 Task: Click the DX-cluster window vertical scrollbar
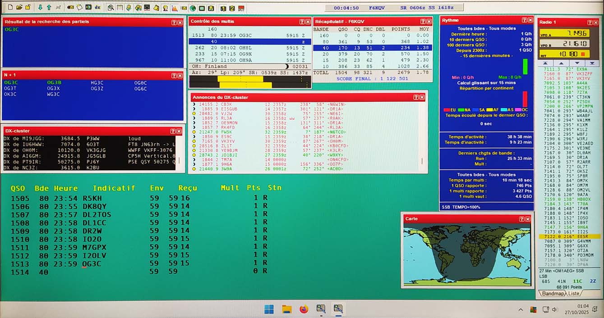[x=179, y=160]
